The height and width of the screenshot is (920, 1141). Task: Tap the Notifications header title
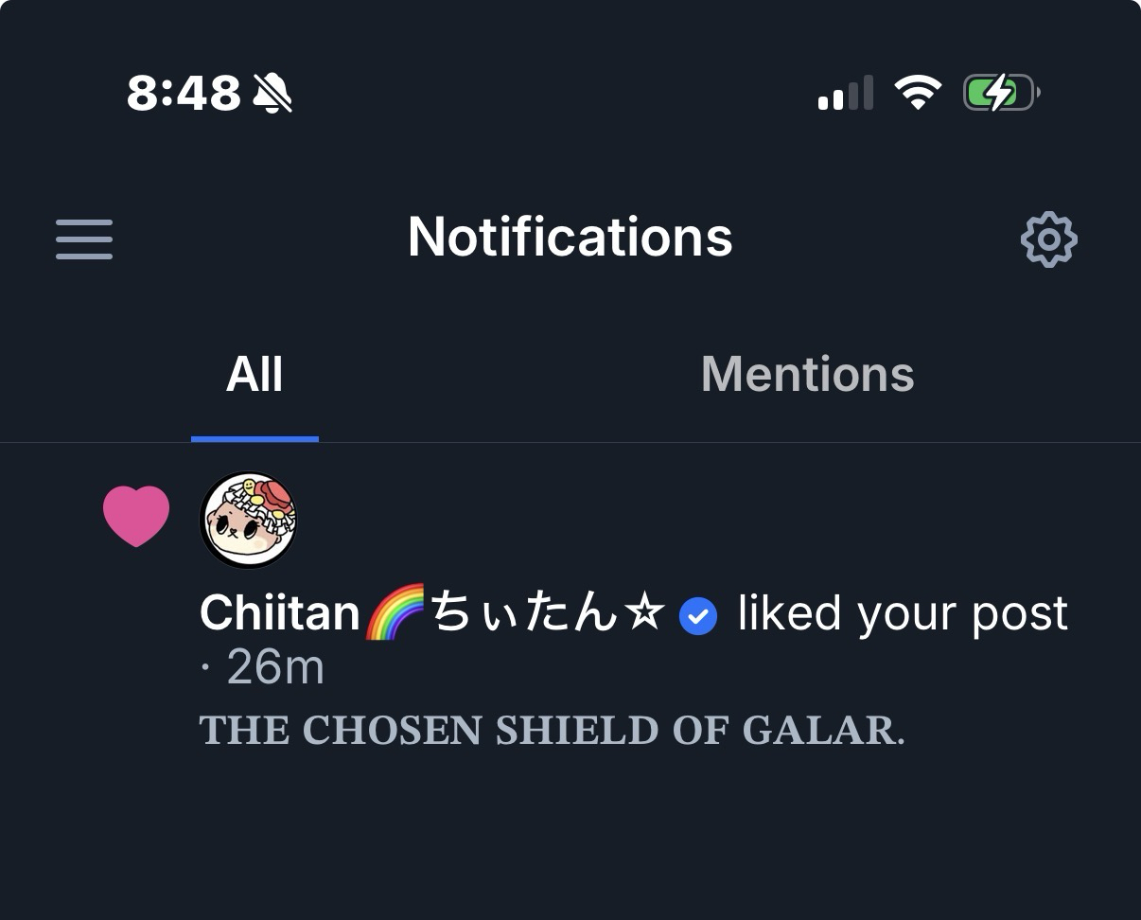(570, 237)
